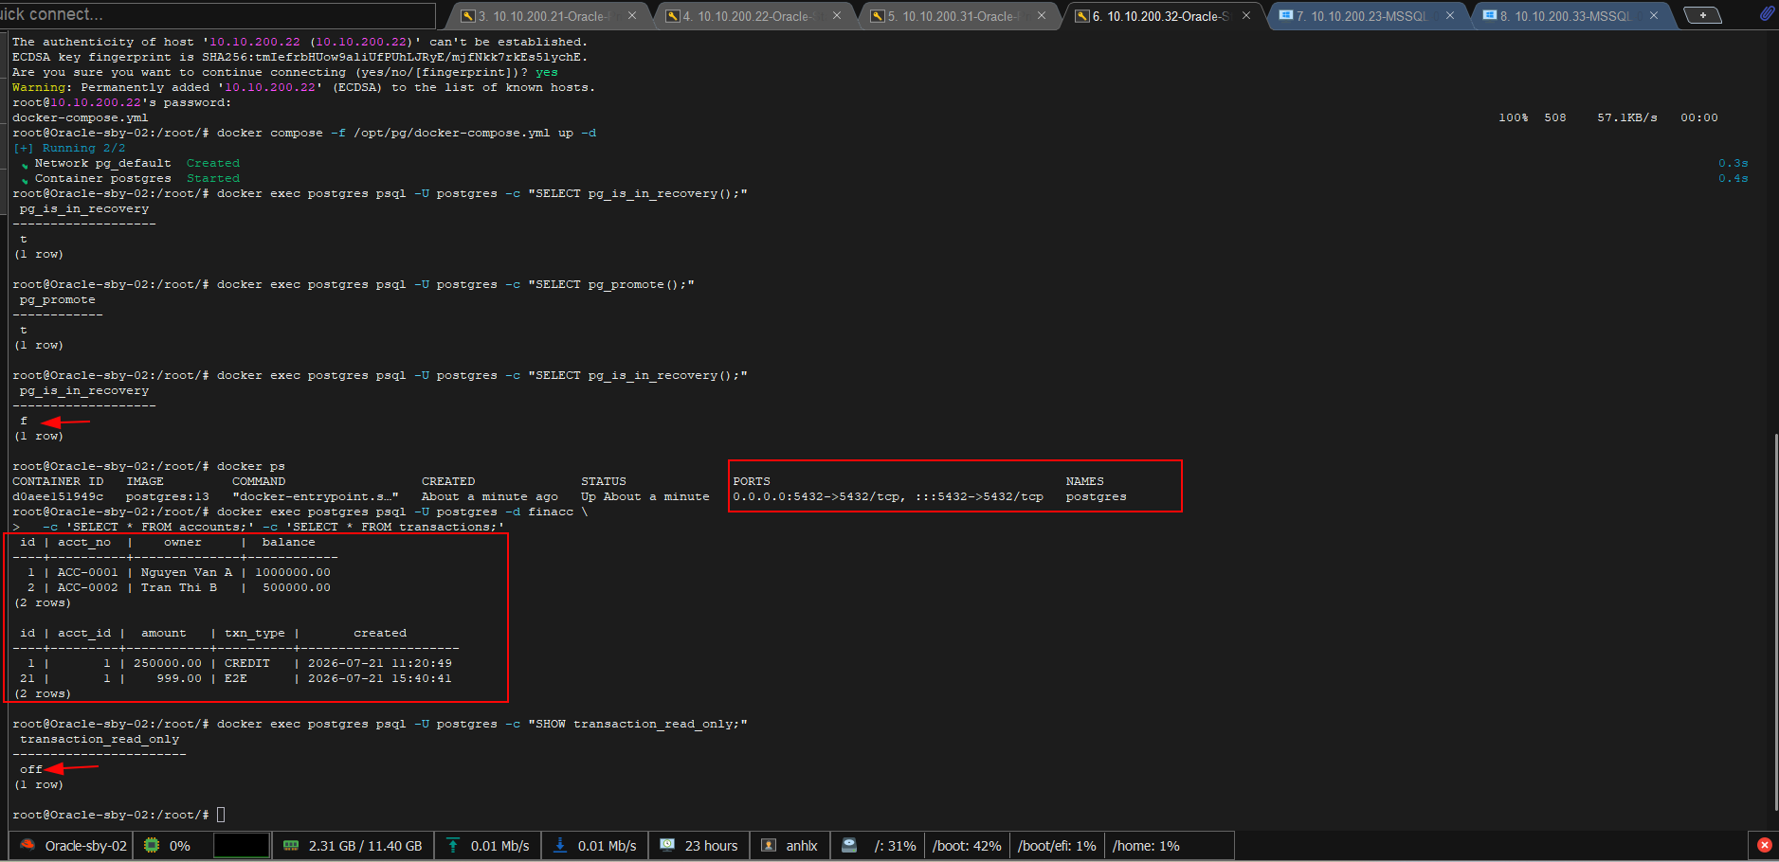The width and height of the screenshot is (1779, 862).
Task: Click the RDP icon on tab 8
Action: point(1489,15)
